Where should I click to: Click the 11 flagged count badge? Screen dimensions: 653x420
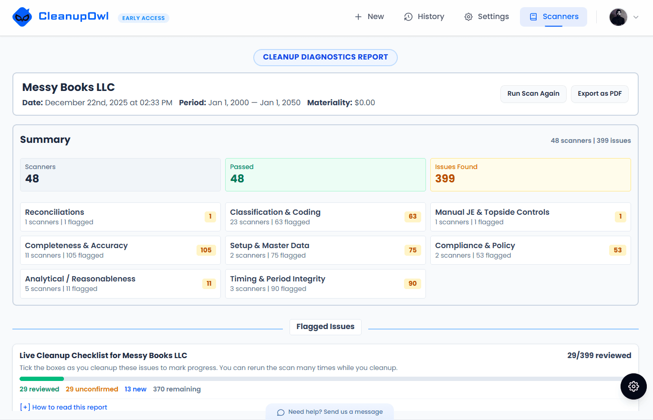pyautogui.click(x=209, y=283)
